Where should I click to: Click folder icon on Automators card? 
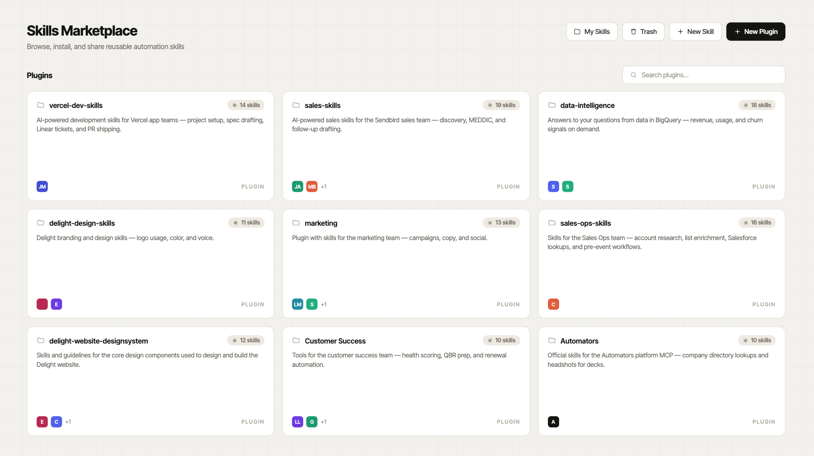[x=552, y=341]
